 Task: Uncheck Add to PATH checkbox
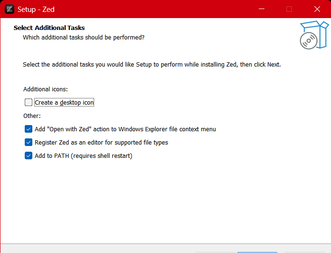pos(29,156)
